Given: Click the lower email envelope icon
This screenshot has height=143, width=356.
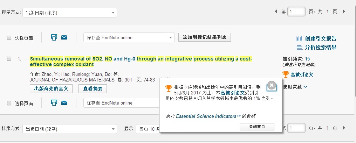Looking at the screenshot, I should click(x=64, y=103).
